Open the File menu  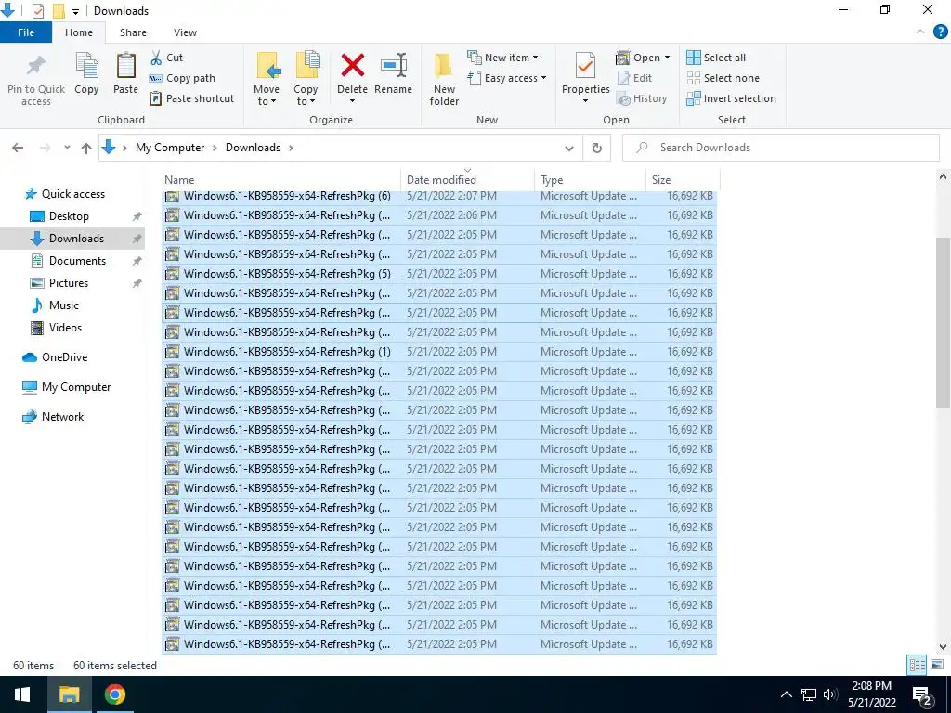pyautogui.click(x=26, y=32)
